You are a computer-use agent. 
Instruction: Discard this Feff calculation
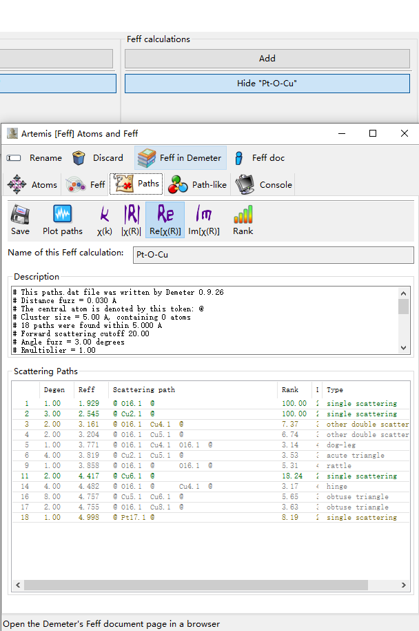pos(99,158)
